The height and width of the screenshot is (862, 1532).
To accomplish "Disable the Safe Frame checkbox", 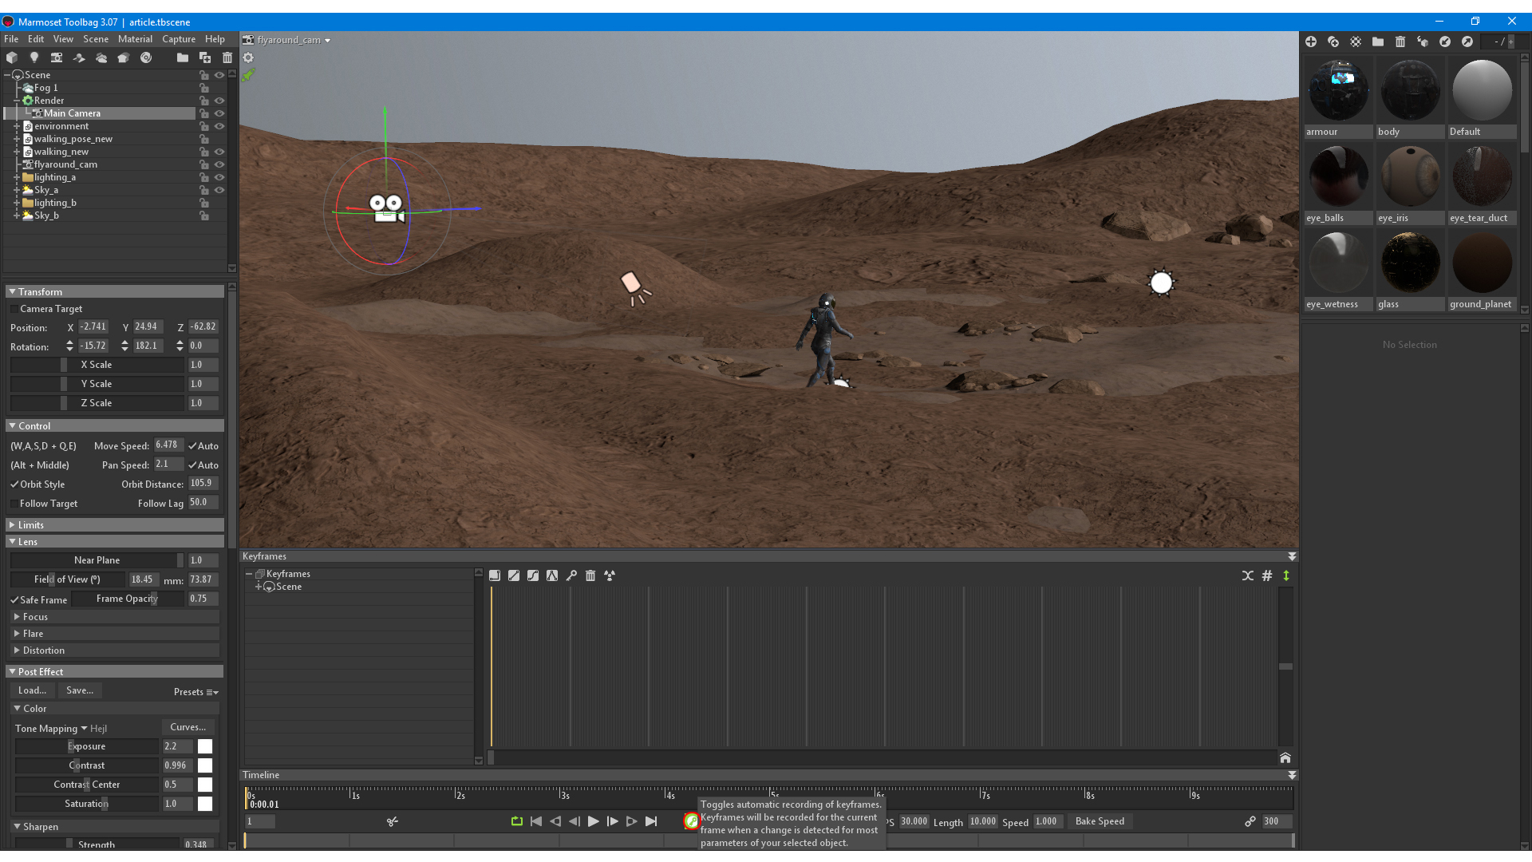I will 14,600.
